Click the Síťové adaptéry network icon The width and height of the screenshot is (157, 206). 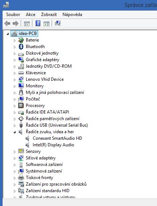click(21, 158)
